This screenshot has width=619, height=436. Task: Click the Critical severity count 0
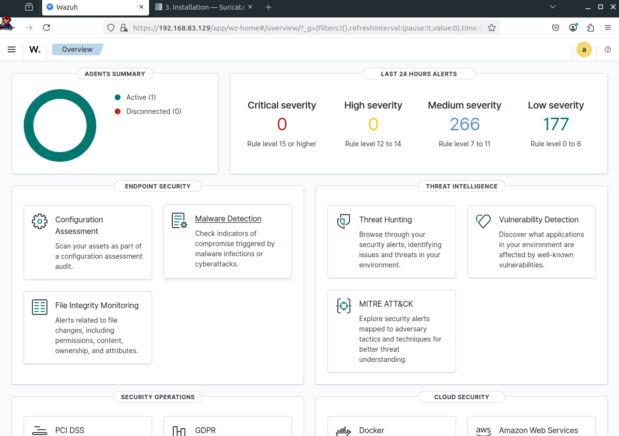coord(282,125)
